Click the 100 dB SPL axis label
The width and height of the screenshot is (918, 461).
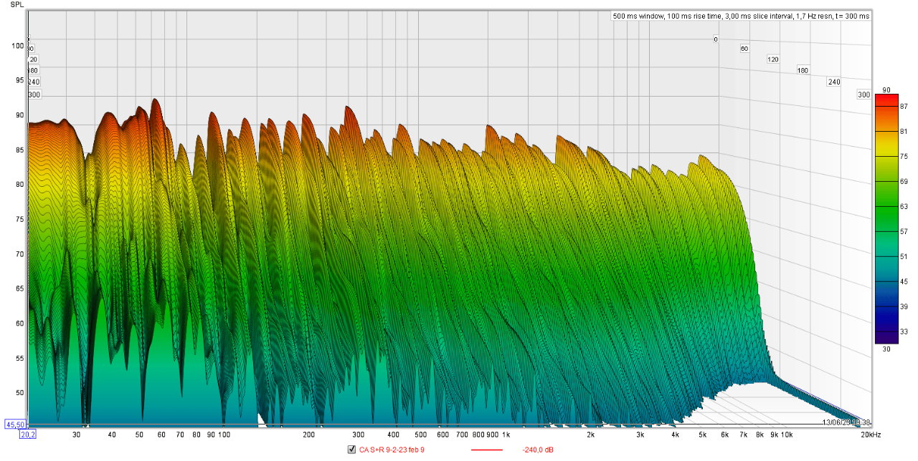click(17, 46)
